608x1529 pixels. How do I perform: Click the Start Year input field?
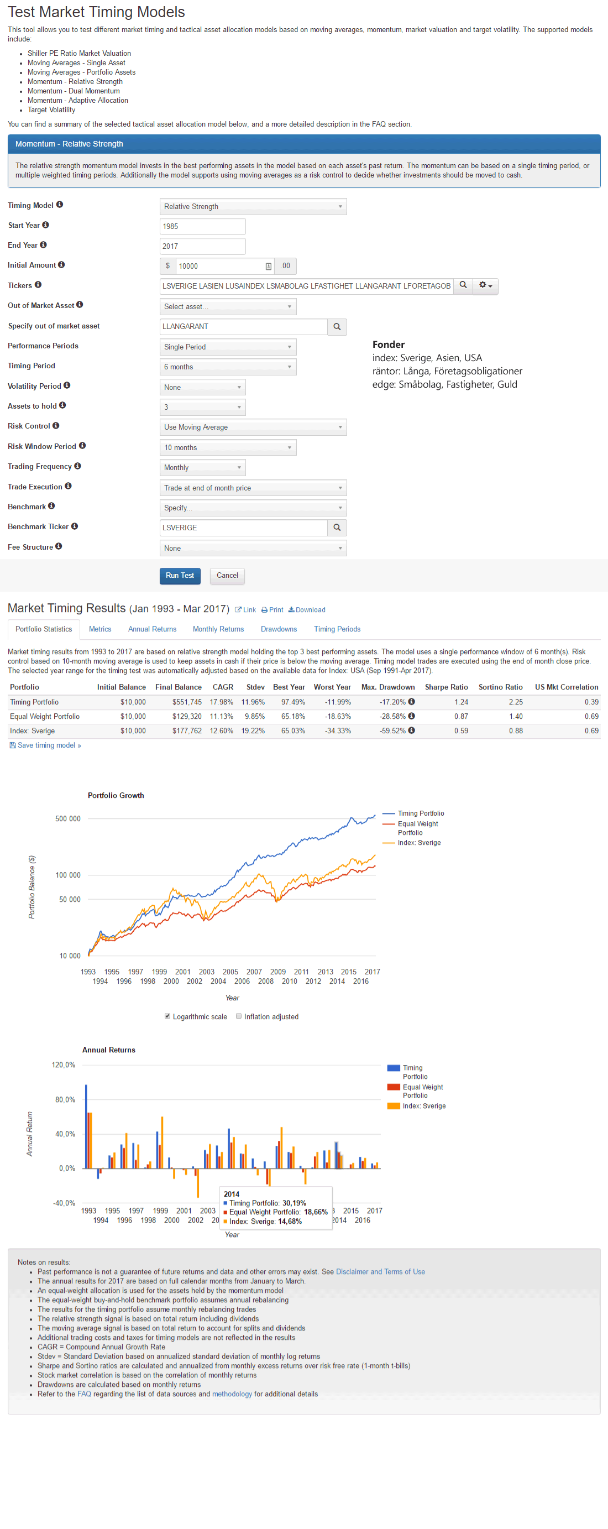tap(202, 226)
